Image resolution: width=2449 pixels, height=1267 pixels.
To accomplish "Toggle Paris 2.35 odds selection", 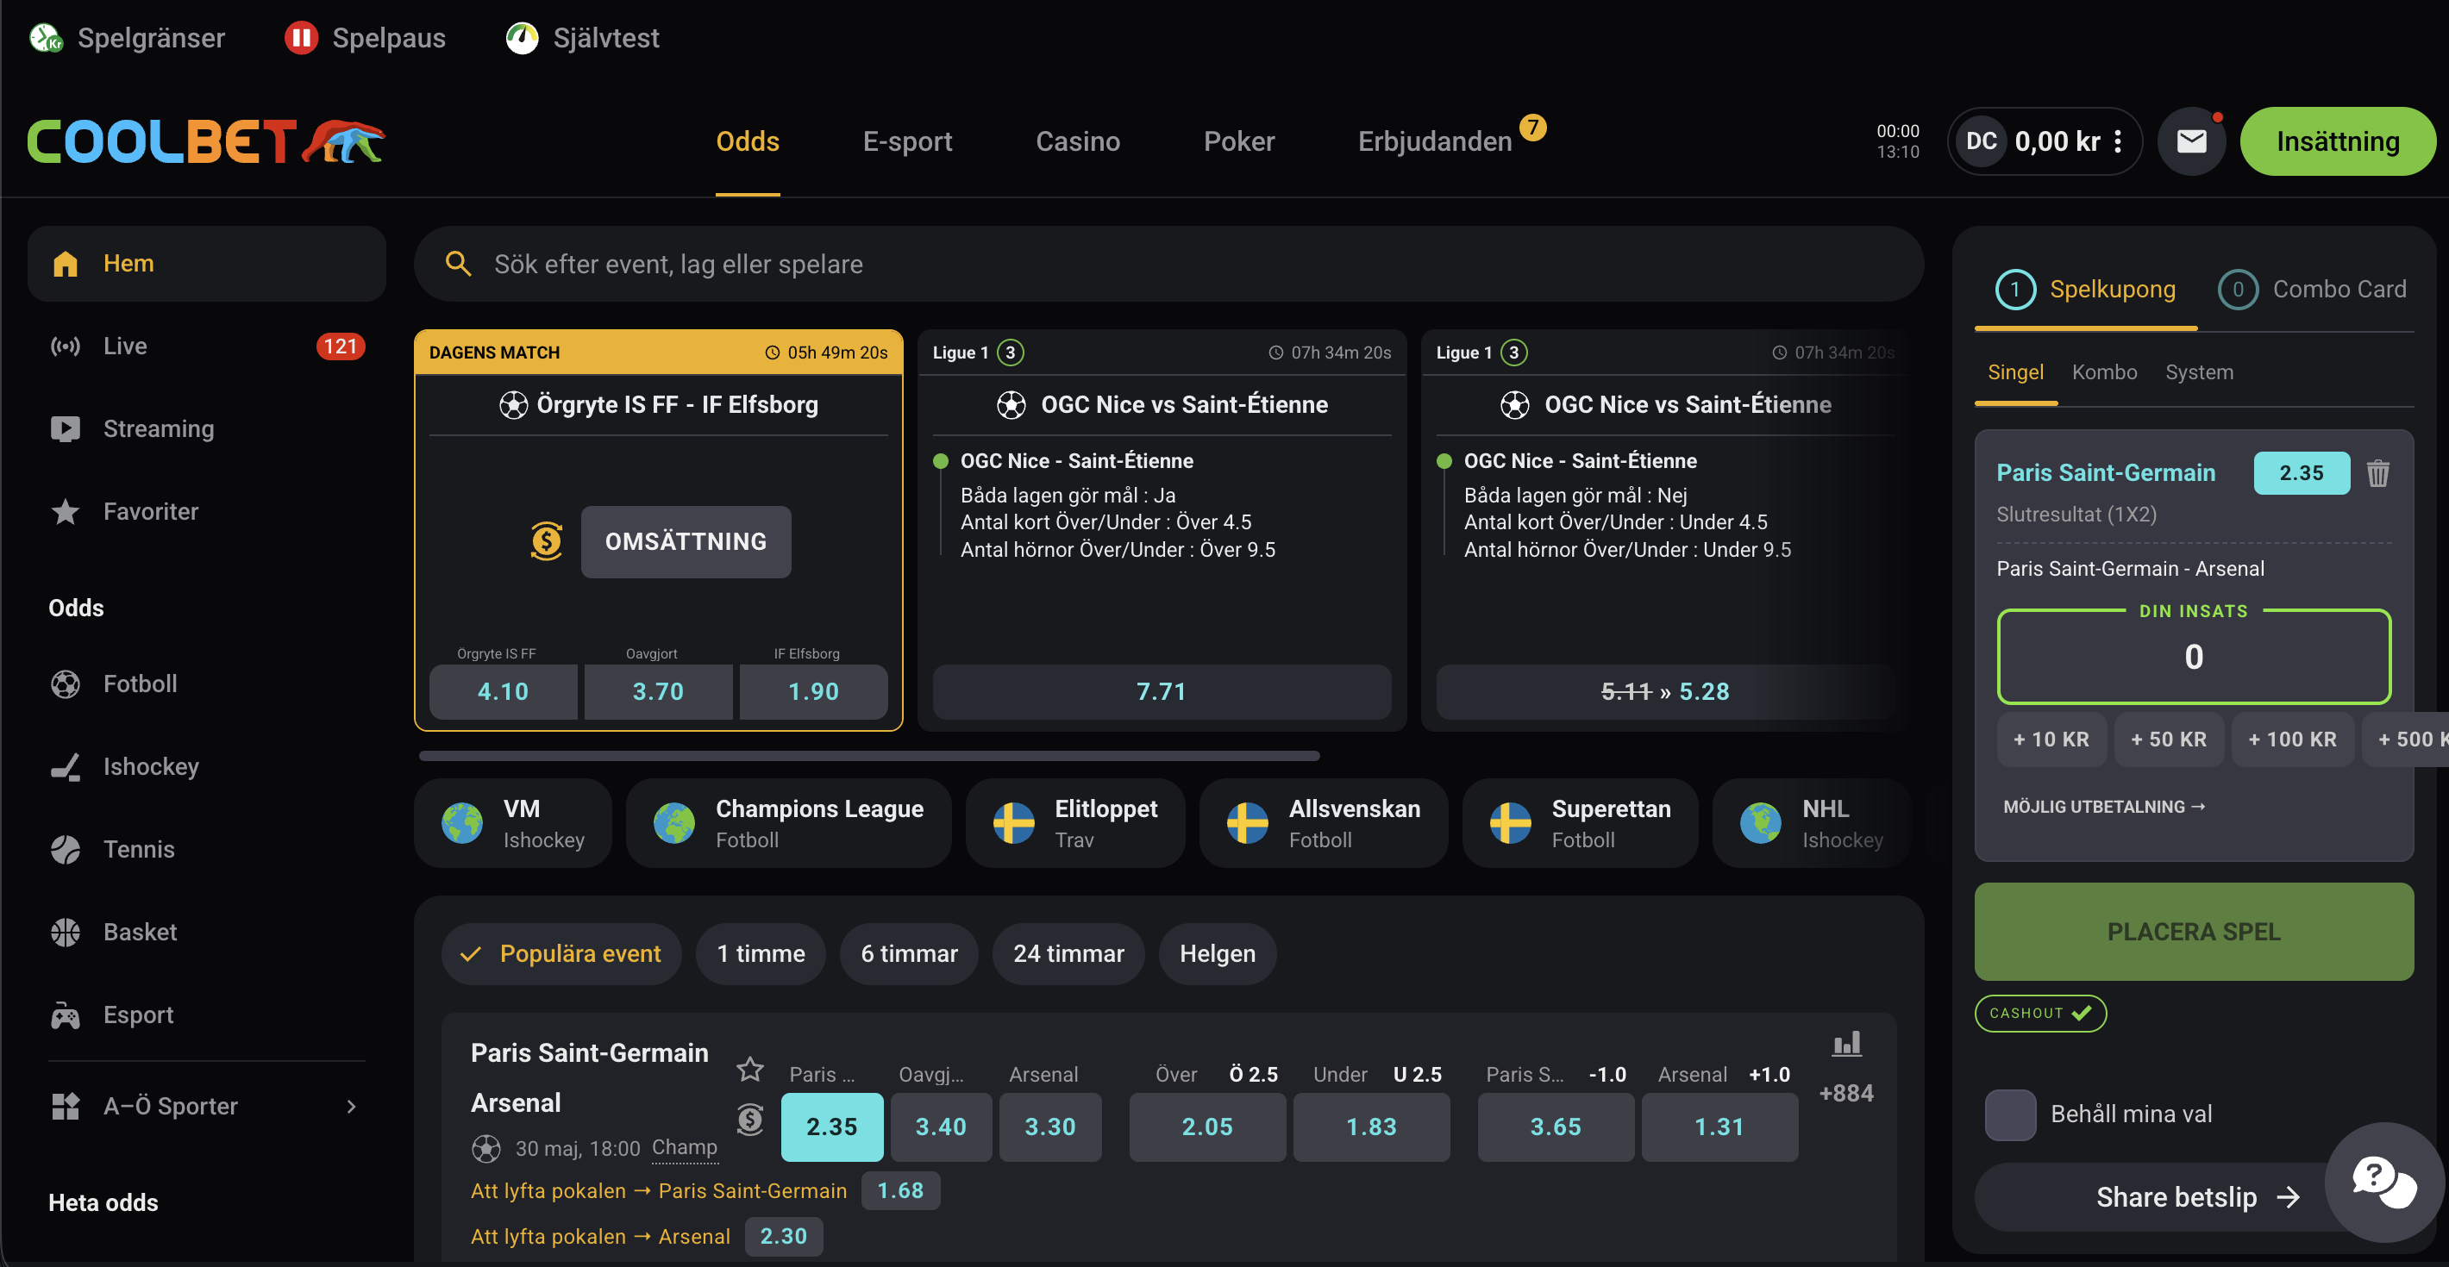I will (x=832, y=1127).
